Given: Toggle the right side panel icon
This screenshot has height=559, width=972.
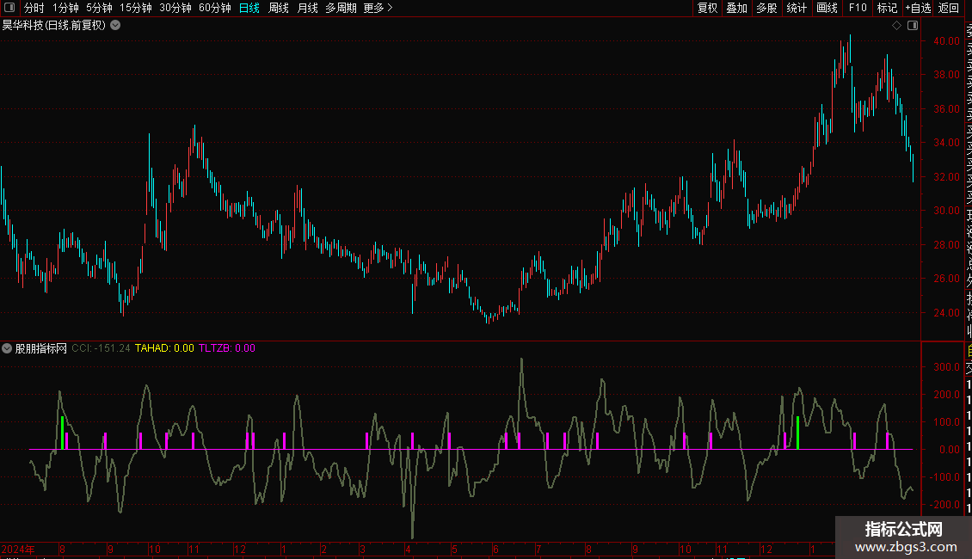Looking at the screenshot, I should pos(911,26).
